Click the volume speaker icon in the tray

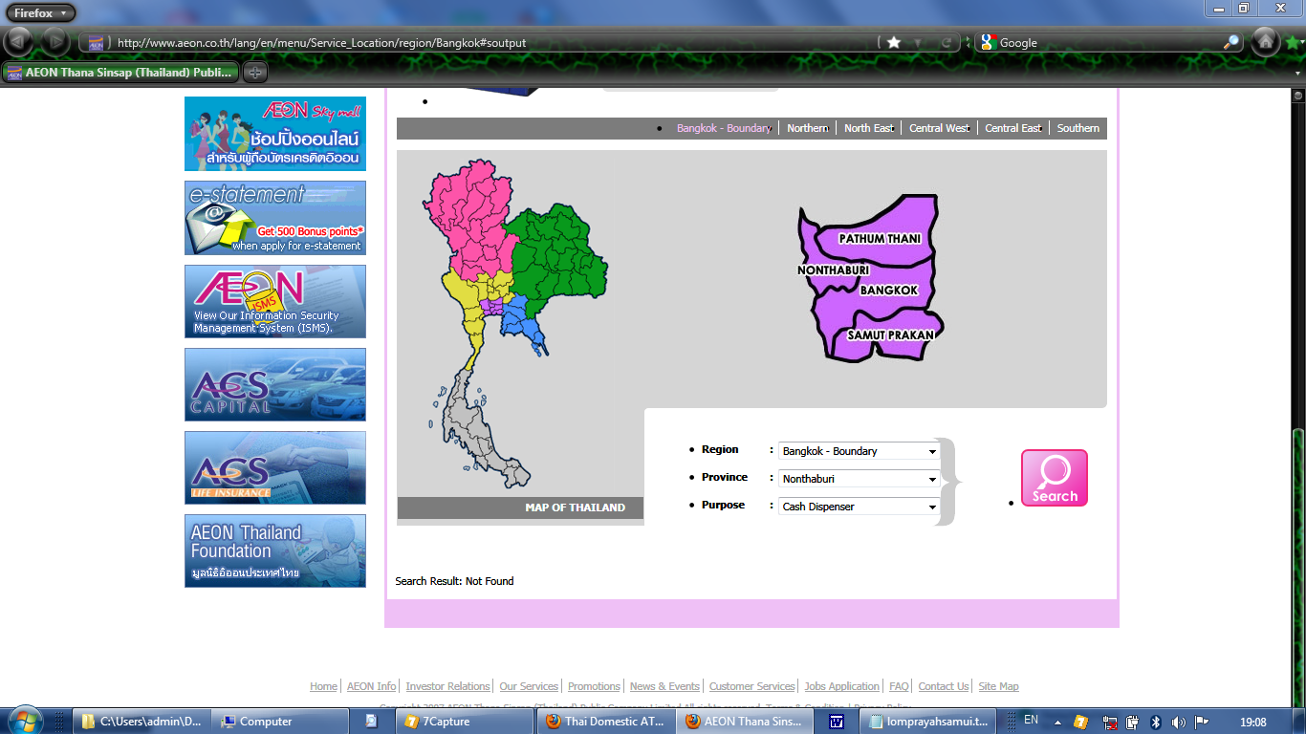(x=1178, y=722)
